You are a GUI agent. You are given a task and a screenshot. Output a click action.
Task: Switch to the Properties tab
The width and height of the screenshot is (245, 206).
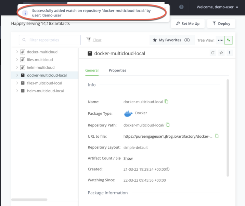click(117, 70)
